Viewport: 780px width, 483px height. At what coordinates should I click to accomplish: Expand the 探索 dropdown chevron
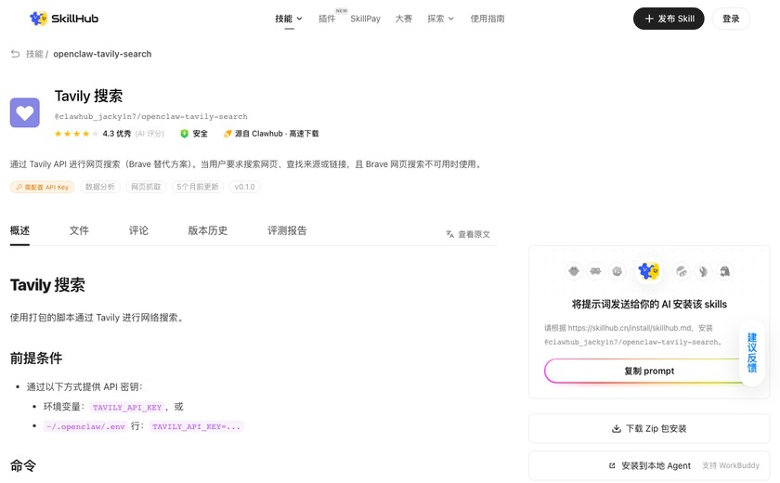pyautogui.click(x=451, y=19)
